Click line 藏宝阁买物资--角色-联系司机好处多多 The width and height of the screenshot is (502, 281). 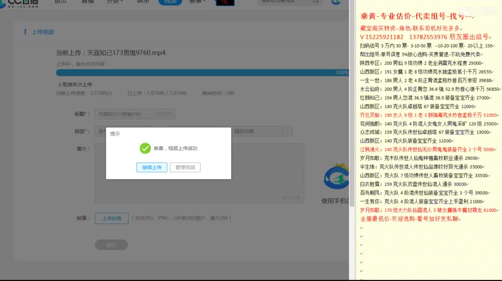tap(410, 29)
